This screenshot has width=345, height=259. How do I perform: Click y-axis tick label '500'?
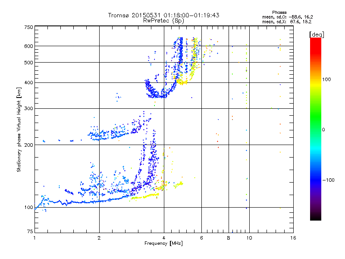(28, 63)
